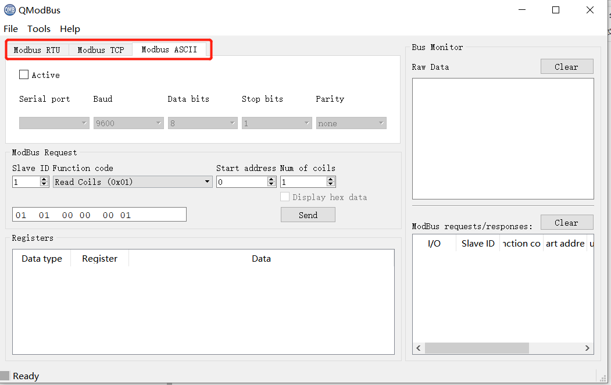The image size is (611, 385).
Task: Select the Modbus ASCII tab
Action: point(170,49)
